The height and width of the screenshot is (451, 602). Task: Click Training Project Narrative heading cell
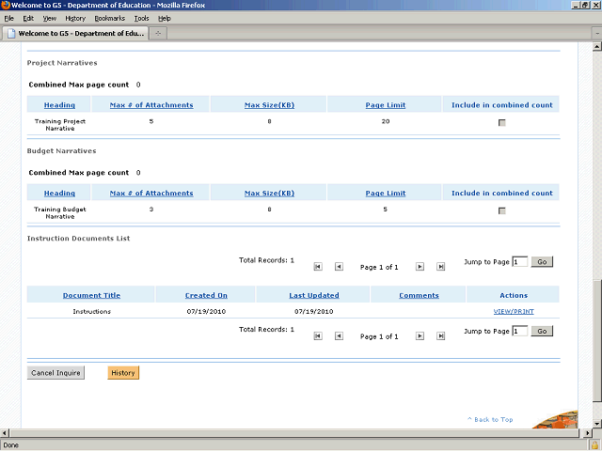point(60,125)
